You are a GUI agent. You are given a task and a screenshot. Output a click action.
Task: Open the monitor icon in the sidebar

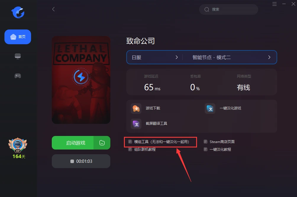[18, 56]
